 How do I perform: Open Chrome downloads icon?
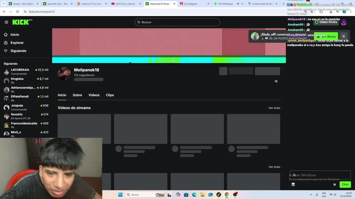[331, 12]
